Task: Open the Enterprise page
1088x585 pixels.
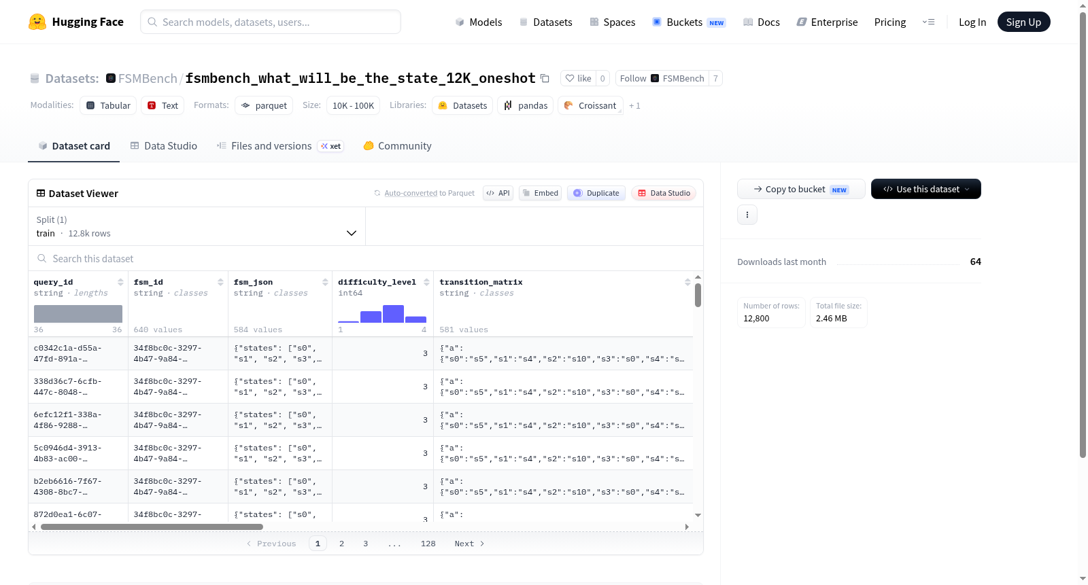Action: pos(827,22)
